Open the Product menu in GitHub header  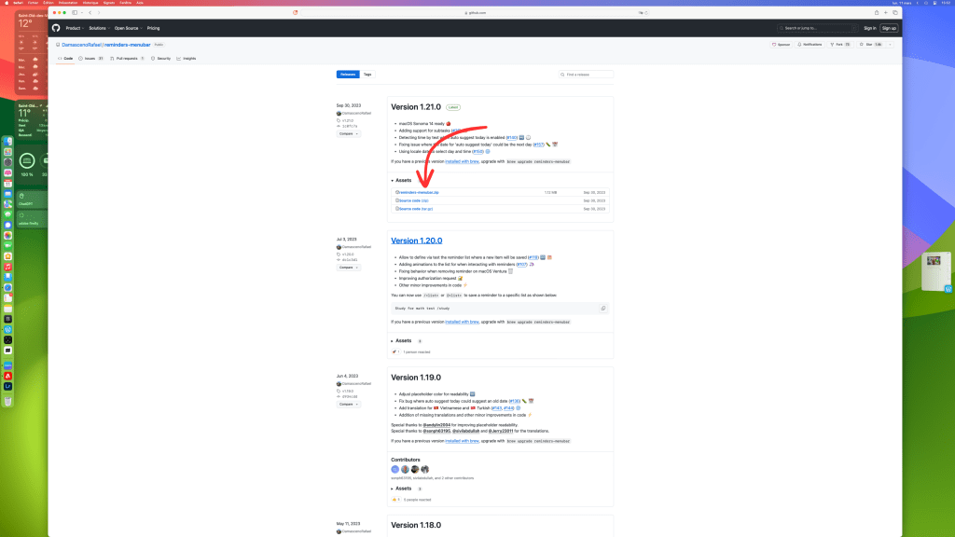click(75, 28)
